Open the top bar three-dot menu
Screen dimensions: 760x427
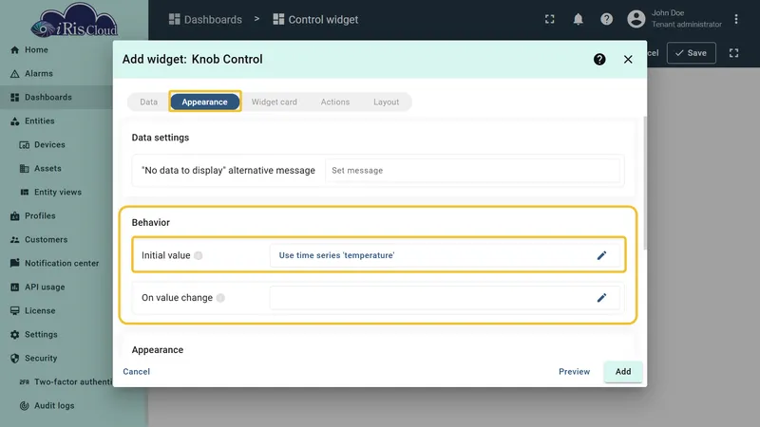pos(735,19)
